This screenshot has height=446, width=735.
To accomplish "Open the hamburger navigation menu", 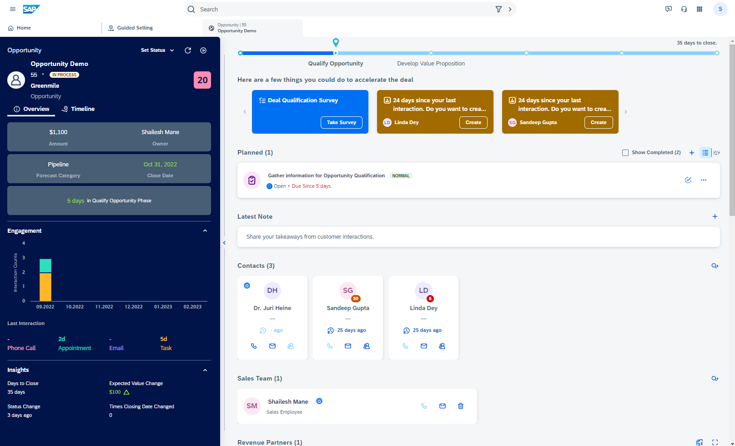I will (x=13, y=9).
